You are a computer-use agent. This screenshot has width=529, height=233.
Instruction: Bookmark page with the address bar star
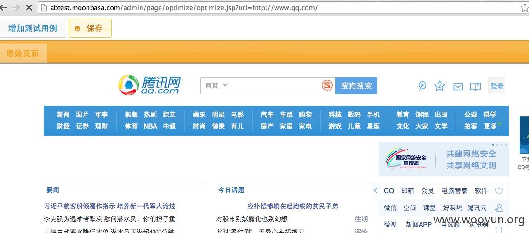[524, 7]
